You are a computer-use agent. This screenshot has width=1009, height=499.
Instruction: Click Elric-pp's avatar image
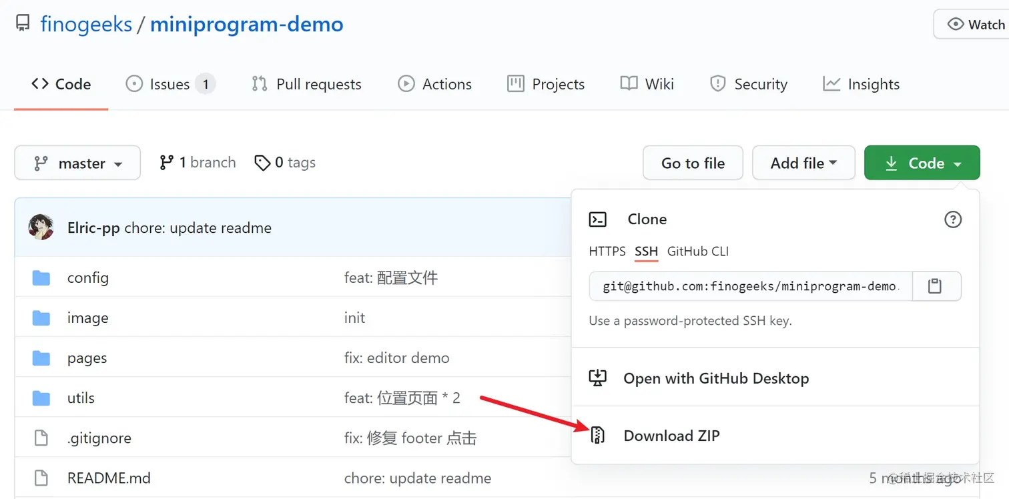(41, 227)
